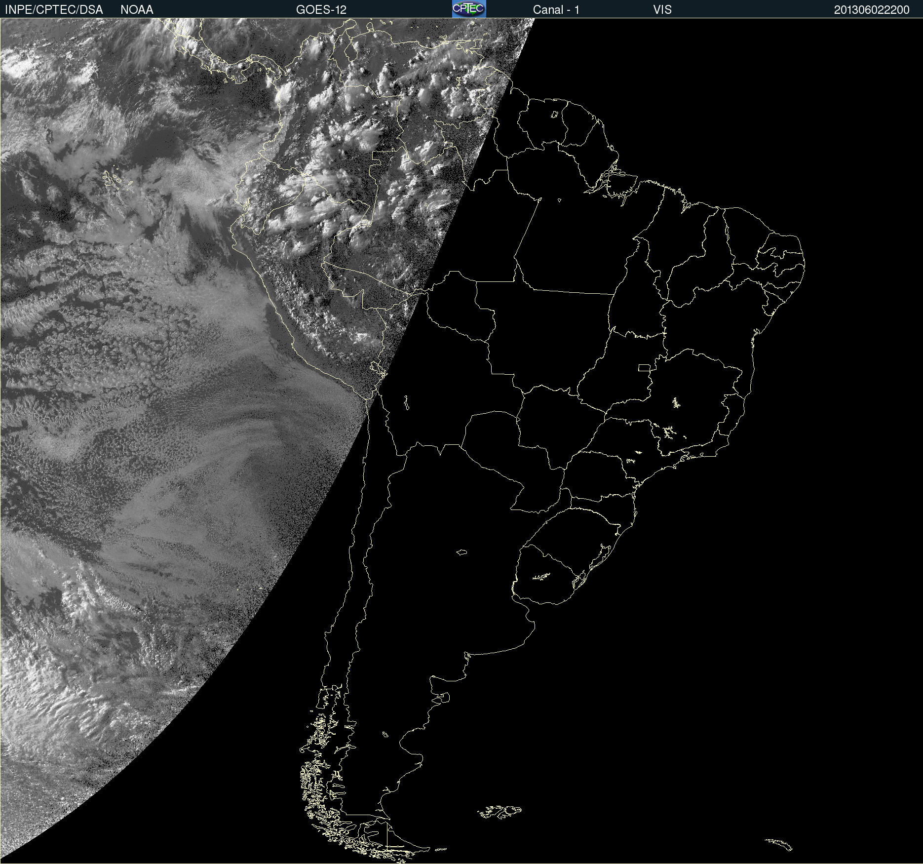923x864 pixels.
Task: Select the Canal - 1 label
Action: tap(556, 10)
